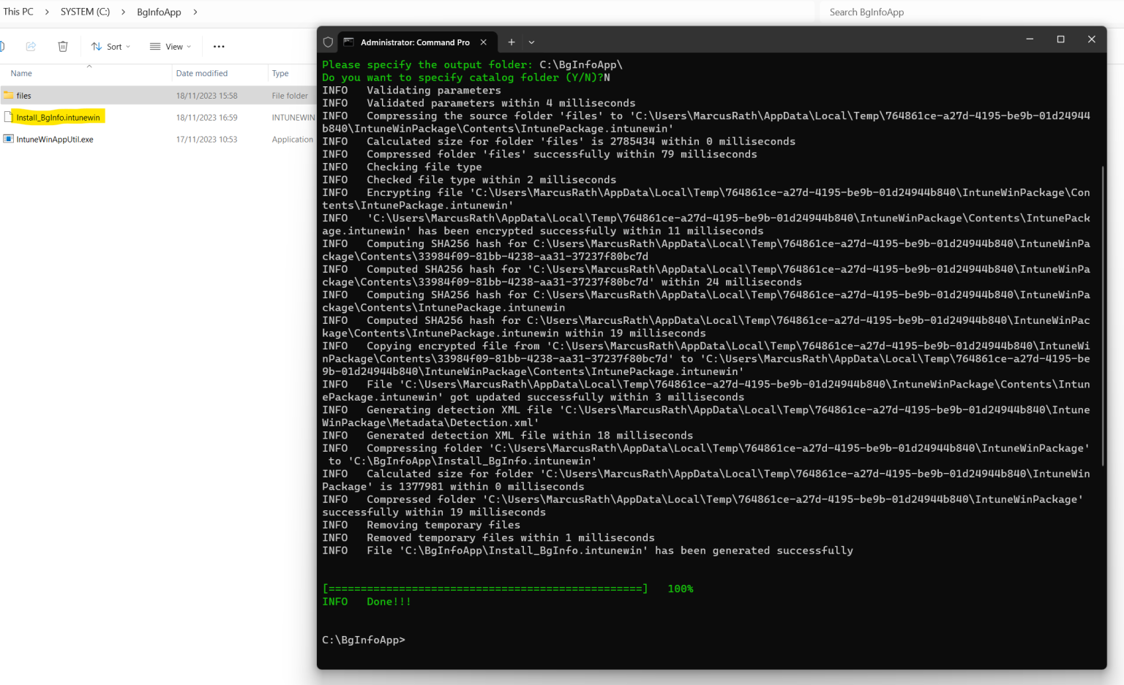Open the terminal tab chevron dropdown

pos(531,42)
